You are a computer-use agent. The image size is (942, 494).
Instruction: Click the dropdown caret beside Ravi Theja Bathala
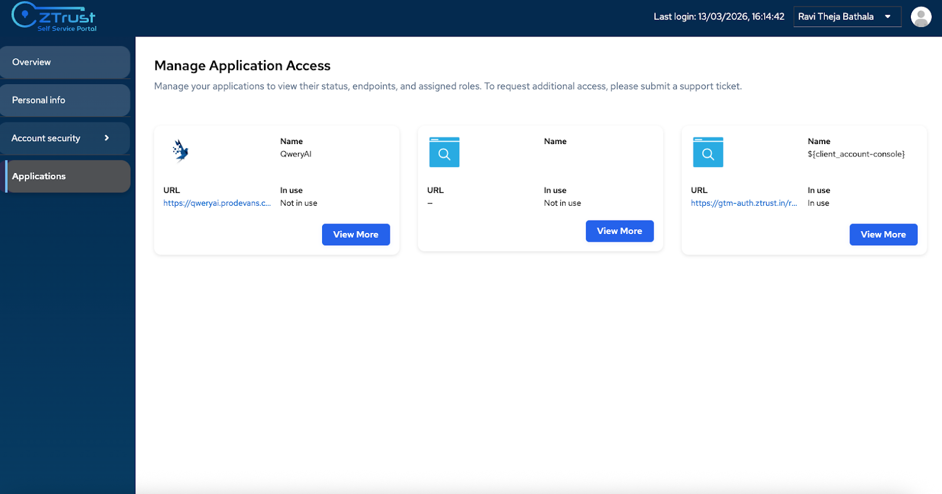tap(888, 17)
